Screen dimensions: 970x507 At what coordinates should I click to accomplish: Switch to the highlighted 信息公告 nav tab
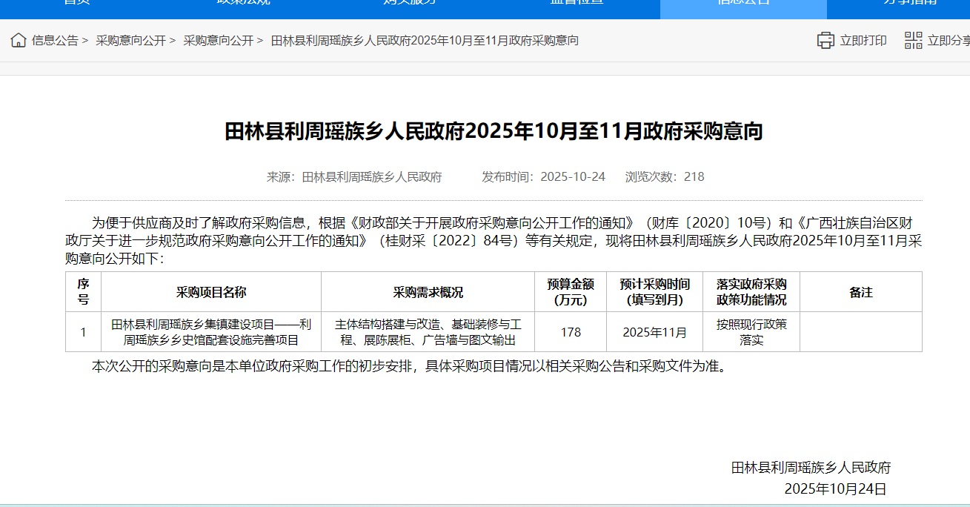(743, 4)
